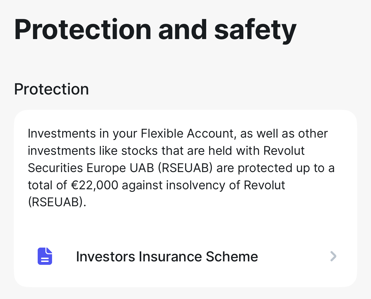This screenshot has height=299, width=371.
Task: Click the final (RSEUAB). at paragraph end
Action: pos(57,202)
